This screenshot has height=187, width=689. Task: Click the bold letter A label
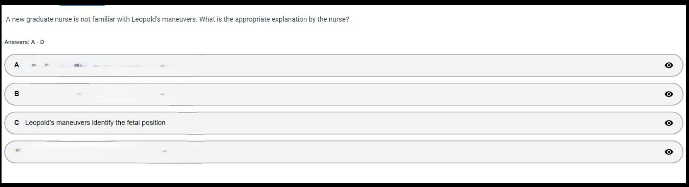(17, 65)
